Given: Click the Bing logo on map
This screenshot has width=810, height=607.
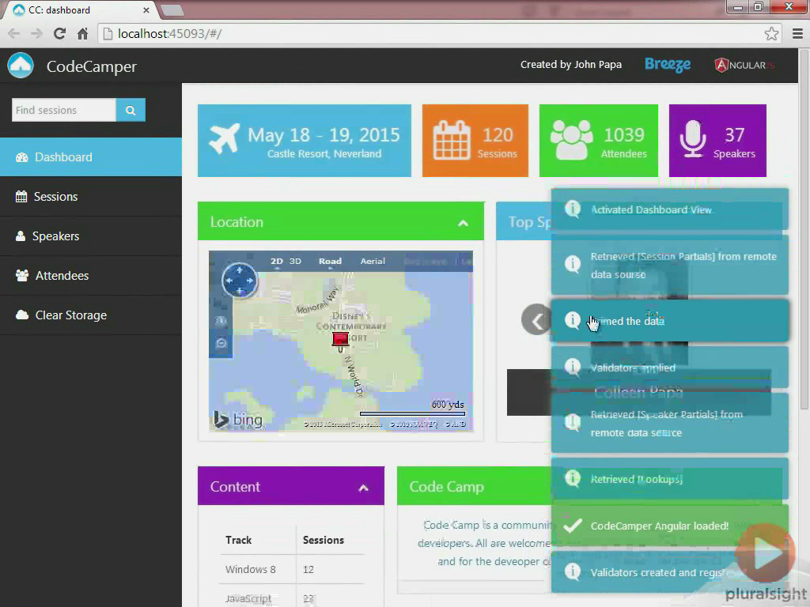Looking at the screenshot, I should pos(238,420).
